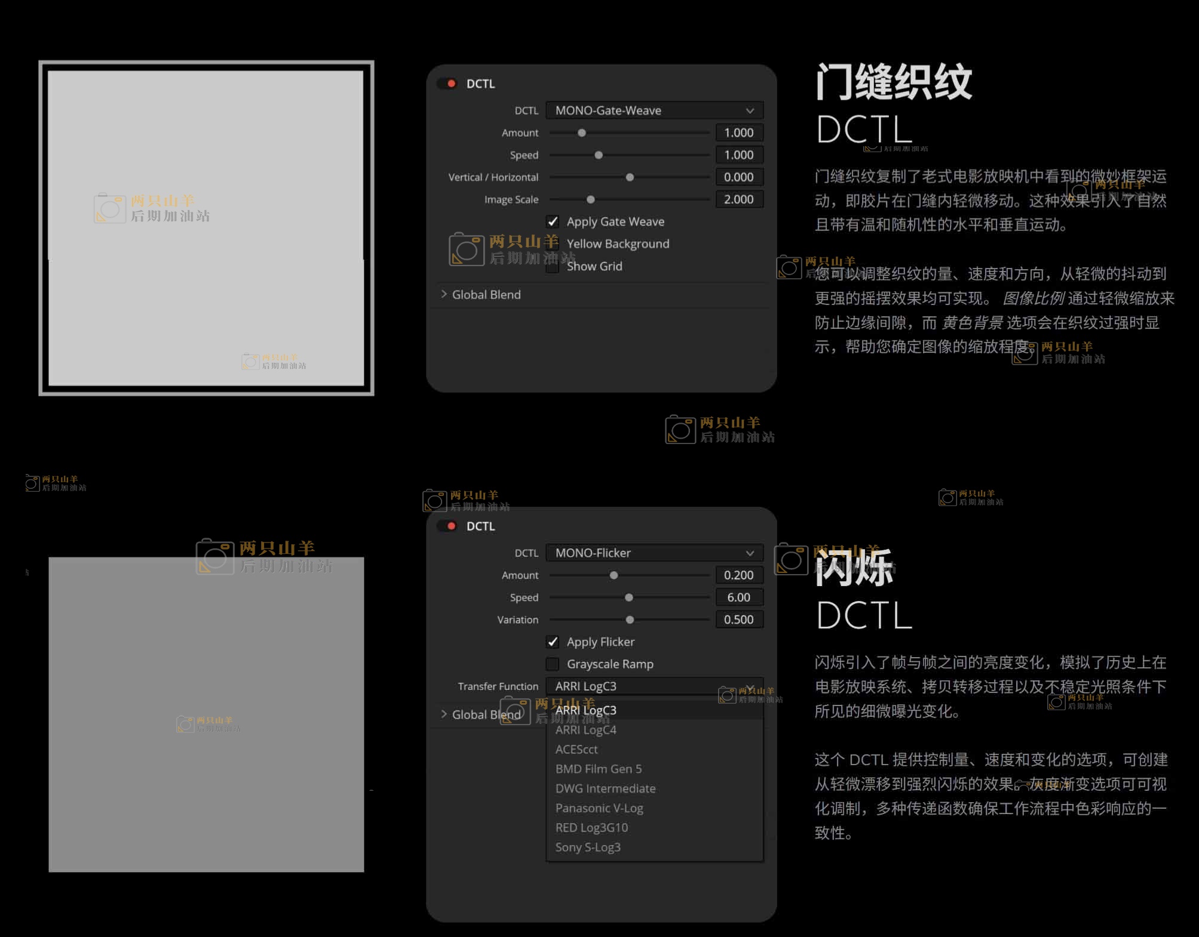Enable the Show Grid checkbox
Viewport: 1199px width, 937px height.
[x=553, y=267]
